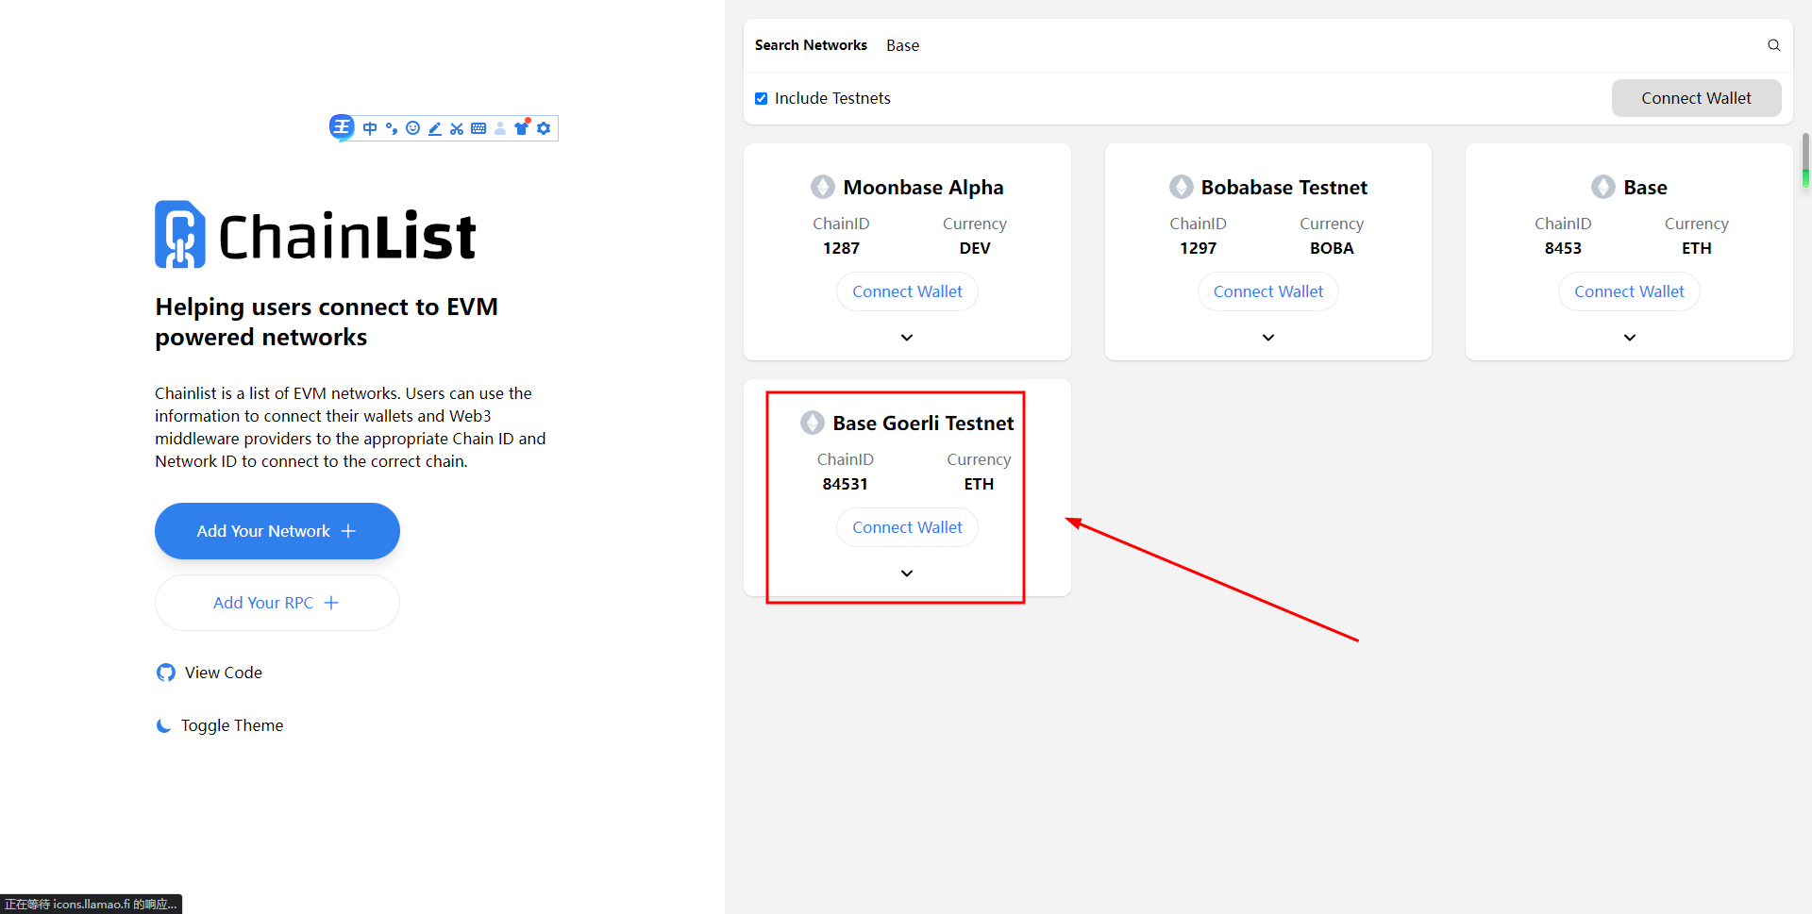Click Toggle Theme
Image resolution: width=1812 pixels, height=914 pixels.
point(220,725)
